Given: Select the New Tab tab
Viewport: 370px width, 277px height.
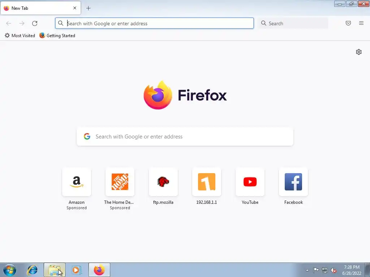Looking at the screenshot, I should (x=40, y=8).
